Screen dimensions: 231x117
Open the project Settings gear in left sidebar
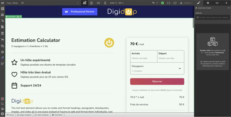pyautogui.click(x=3, y=52)
